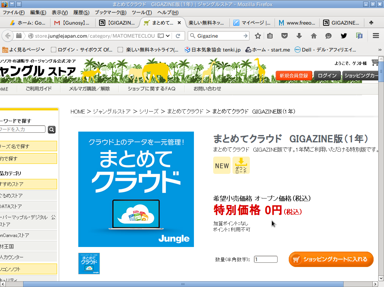Switch to マイページ tab
Viewport: 384px width, 287px height.
pos(252,23)
